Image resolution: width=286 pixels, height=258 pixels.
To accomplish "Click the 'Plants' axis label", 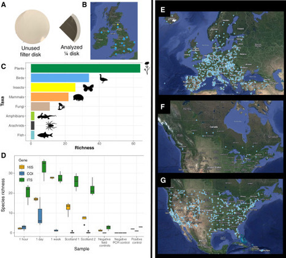I will 19,68.
